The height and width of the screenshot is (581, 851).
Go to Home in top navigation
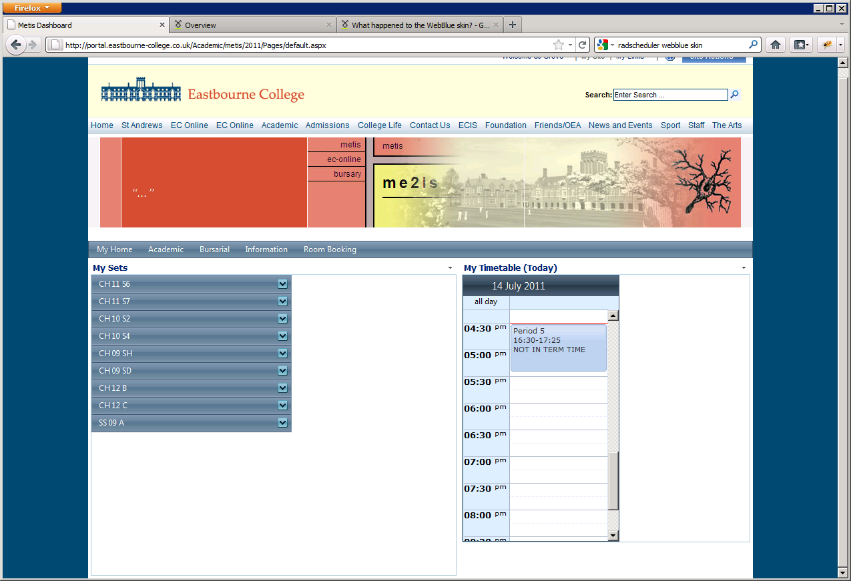click(102, 125)
